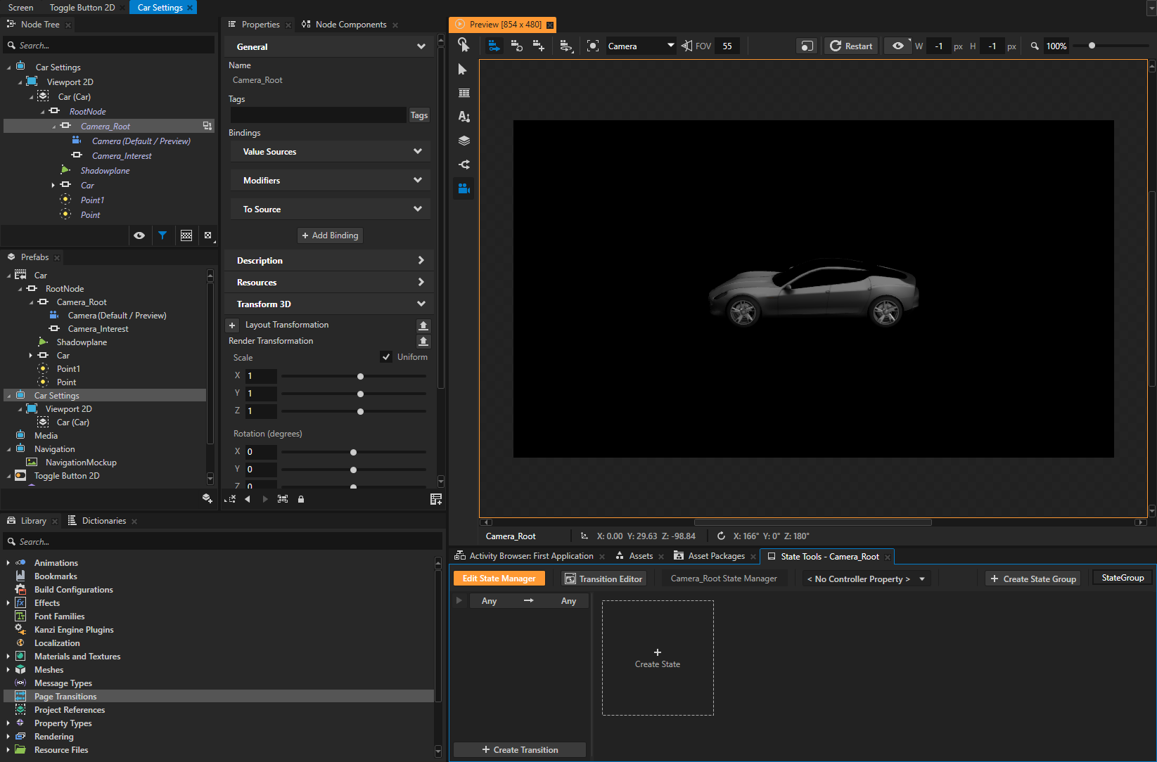Click the Create Transition button

pos(519,749)
